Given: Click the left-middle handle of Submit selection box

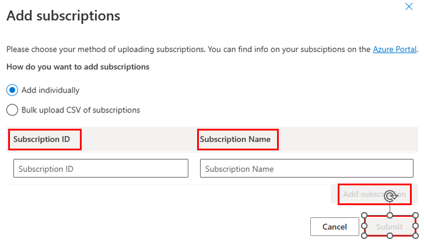Looking at the screenshot, I should [x=365, y=226].
